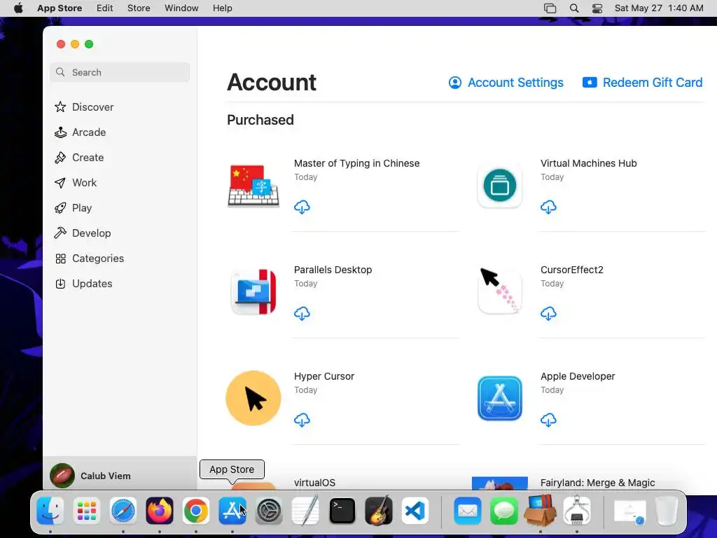
Task: Open Launchpad from the Dock
Action: click(x=86, y=511)
